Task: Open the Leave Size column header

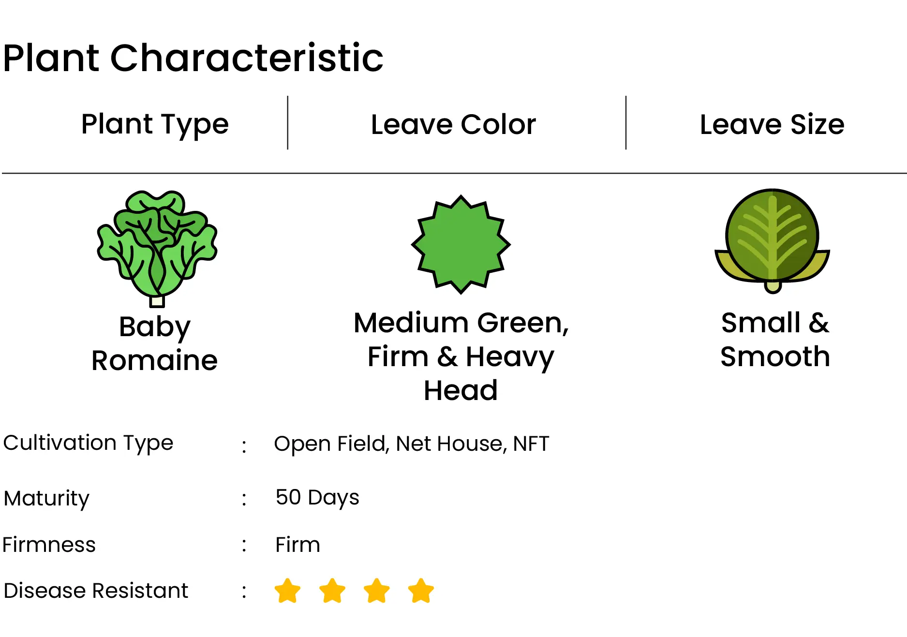Action: pos(772,124)
